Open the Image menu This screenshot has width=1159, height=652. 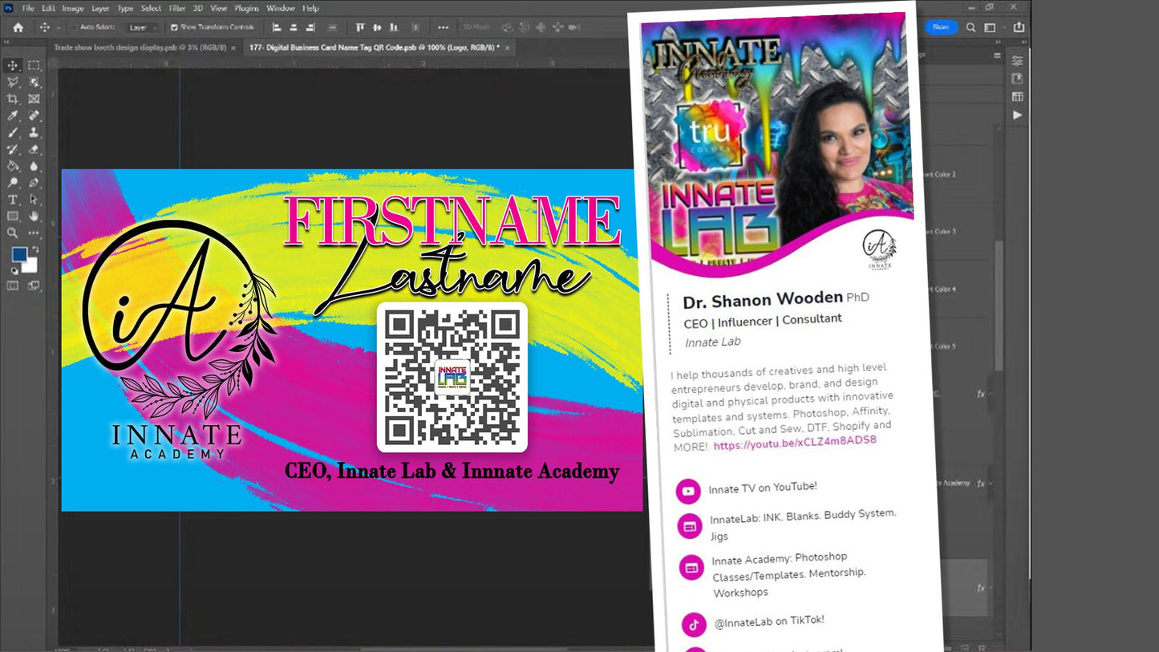73,8
